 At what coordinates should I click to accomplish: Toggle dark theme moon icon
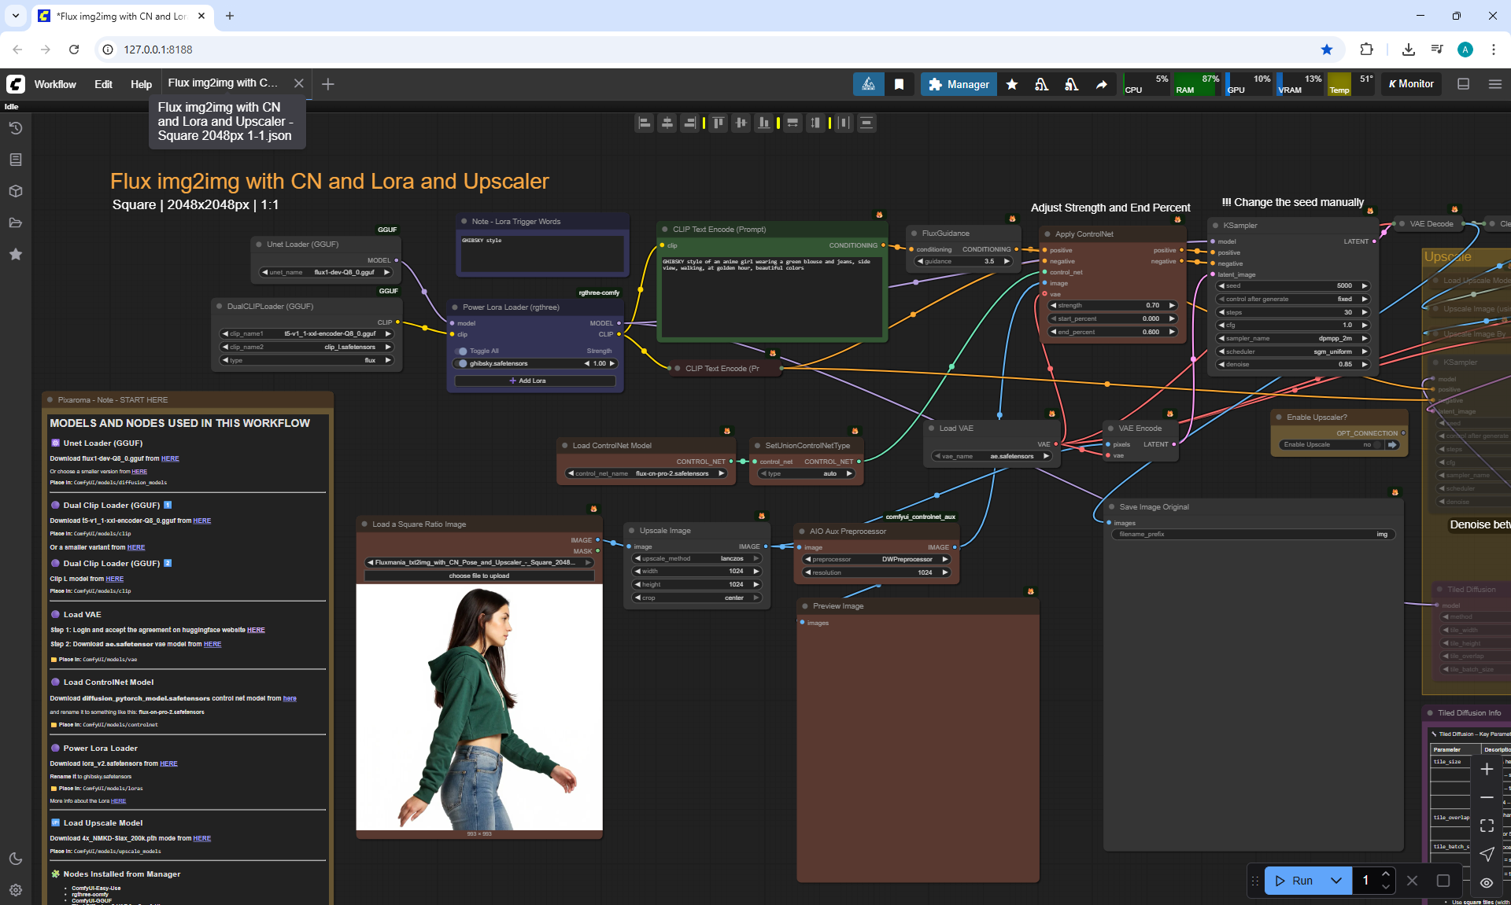click(x=16, y=859)
